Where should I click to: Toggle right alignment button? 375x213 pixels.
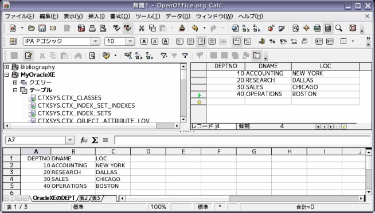[201, 42]
